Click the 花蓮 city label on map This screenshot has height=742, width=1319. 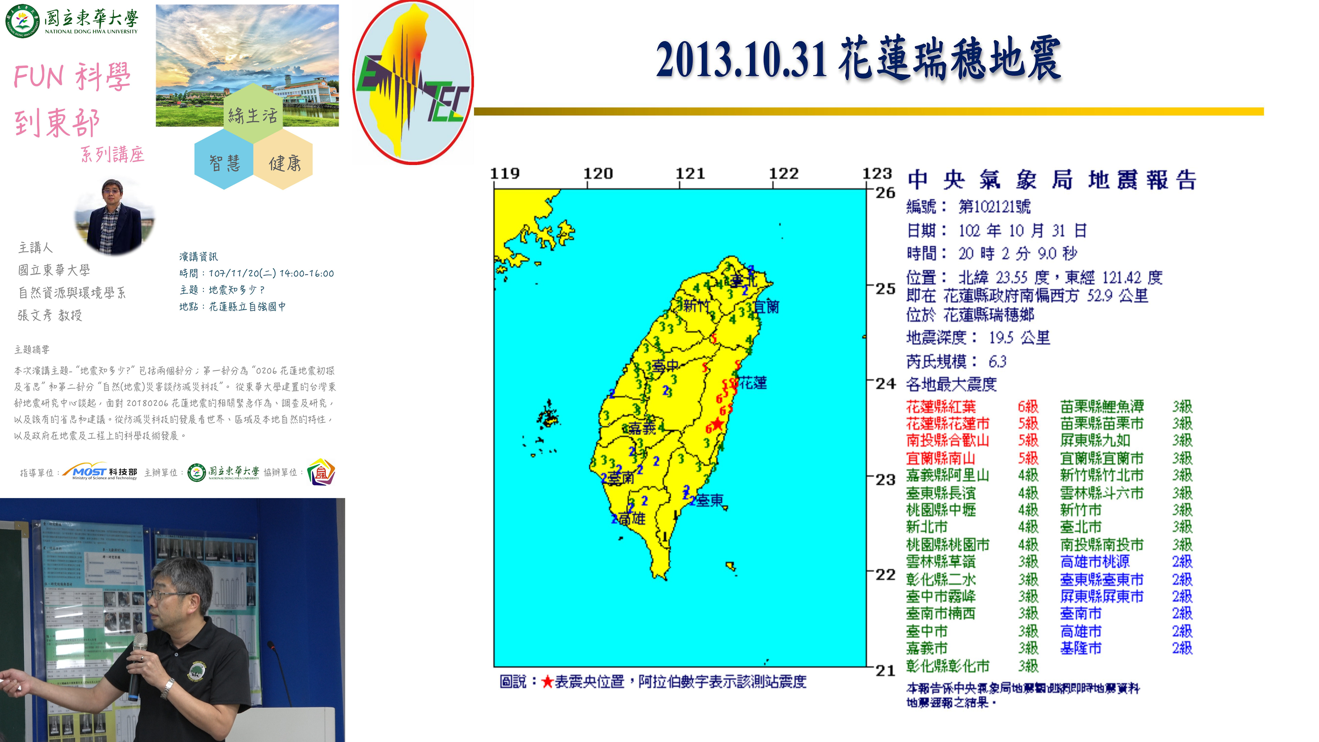point(753,383)
